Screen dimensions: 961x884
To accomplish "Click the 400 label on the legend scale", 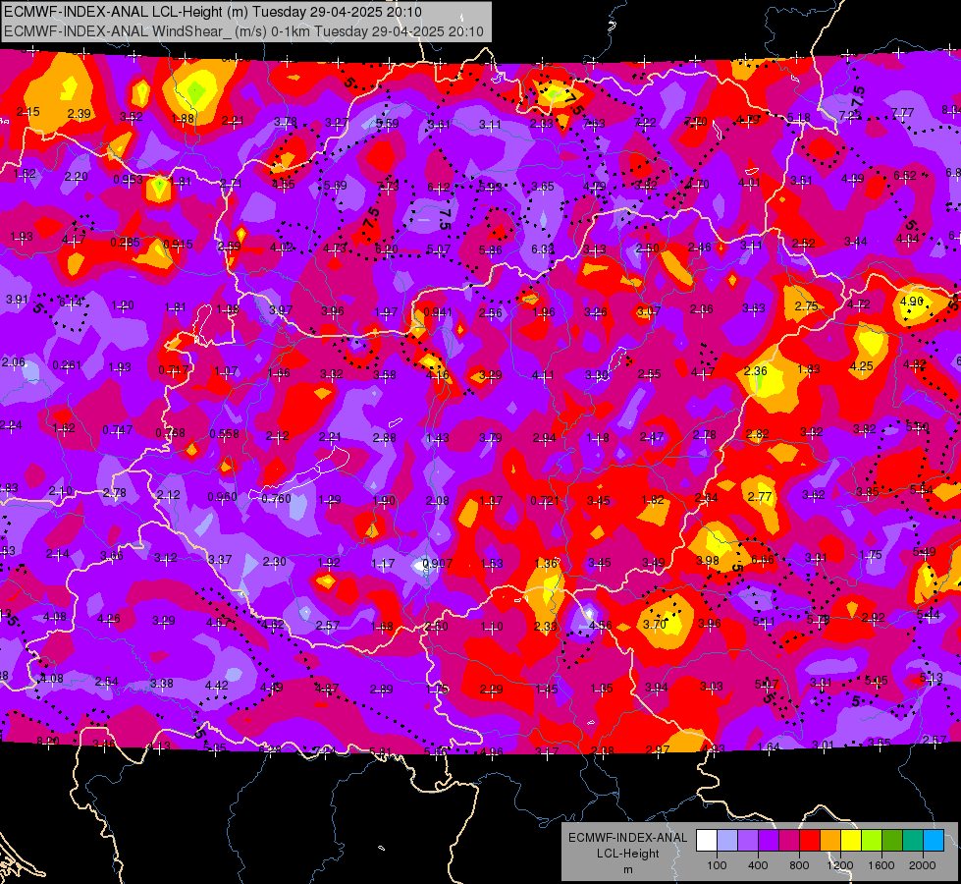I will (758, 865).
